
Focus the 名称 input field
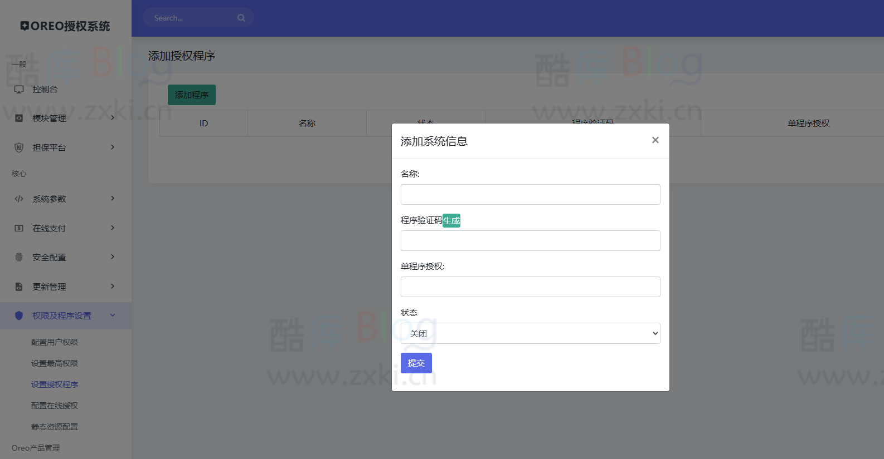530,195
